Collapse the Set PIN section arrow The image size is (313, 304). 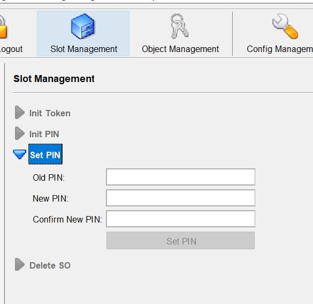tap(19, 154)
